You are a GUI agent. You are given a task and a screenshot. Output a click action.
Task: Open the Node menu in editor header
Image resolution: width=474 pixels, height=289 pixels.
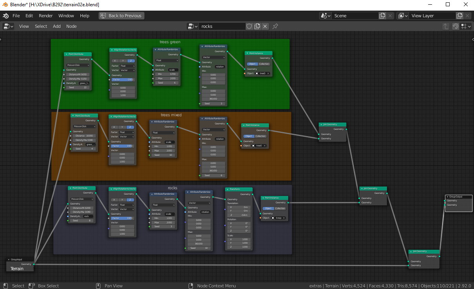click(71, 26)
